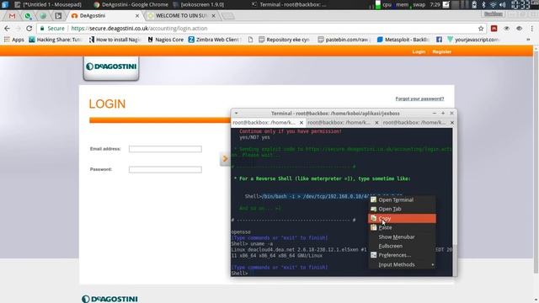Open a new Chrome tab
The image size is (539, 303).
click(227, 16)
